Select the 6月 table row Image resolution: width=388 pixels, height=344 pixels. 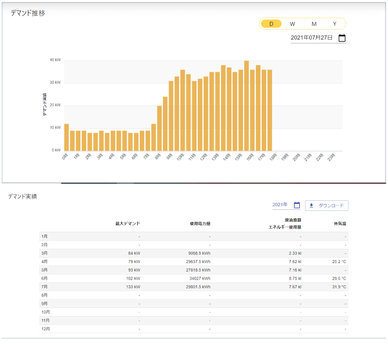coord(194,278)
